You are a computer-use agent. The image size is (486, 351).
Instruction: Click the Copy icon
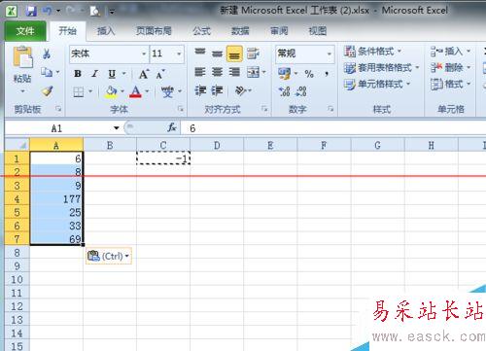(x=47, y=72)
